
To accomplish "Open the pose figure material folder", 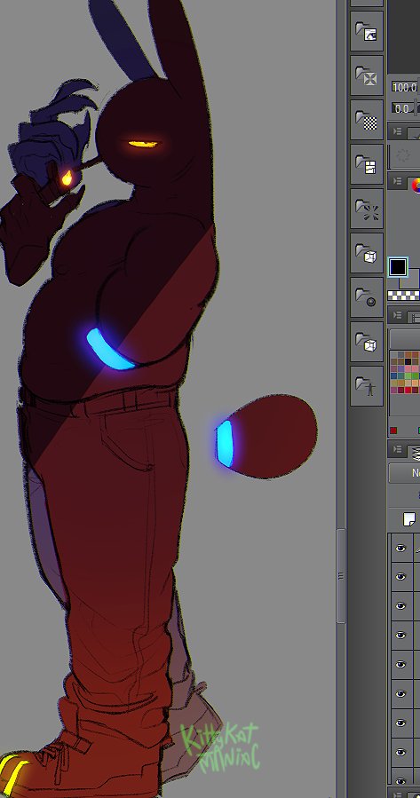I will pyautogui.click(x=367, y=386).
